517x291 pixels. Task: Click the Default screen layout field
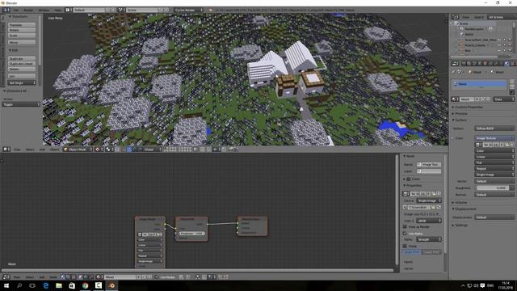89,11
